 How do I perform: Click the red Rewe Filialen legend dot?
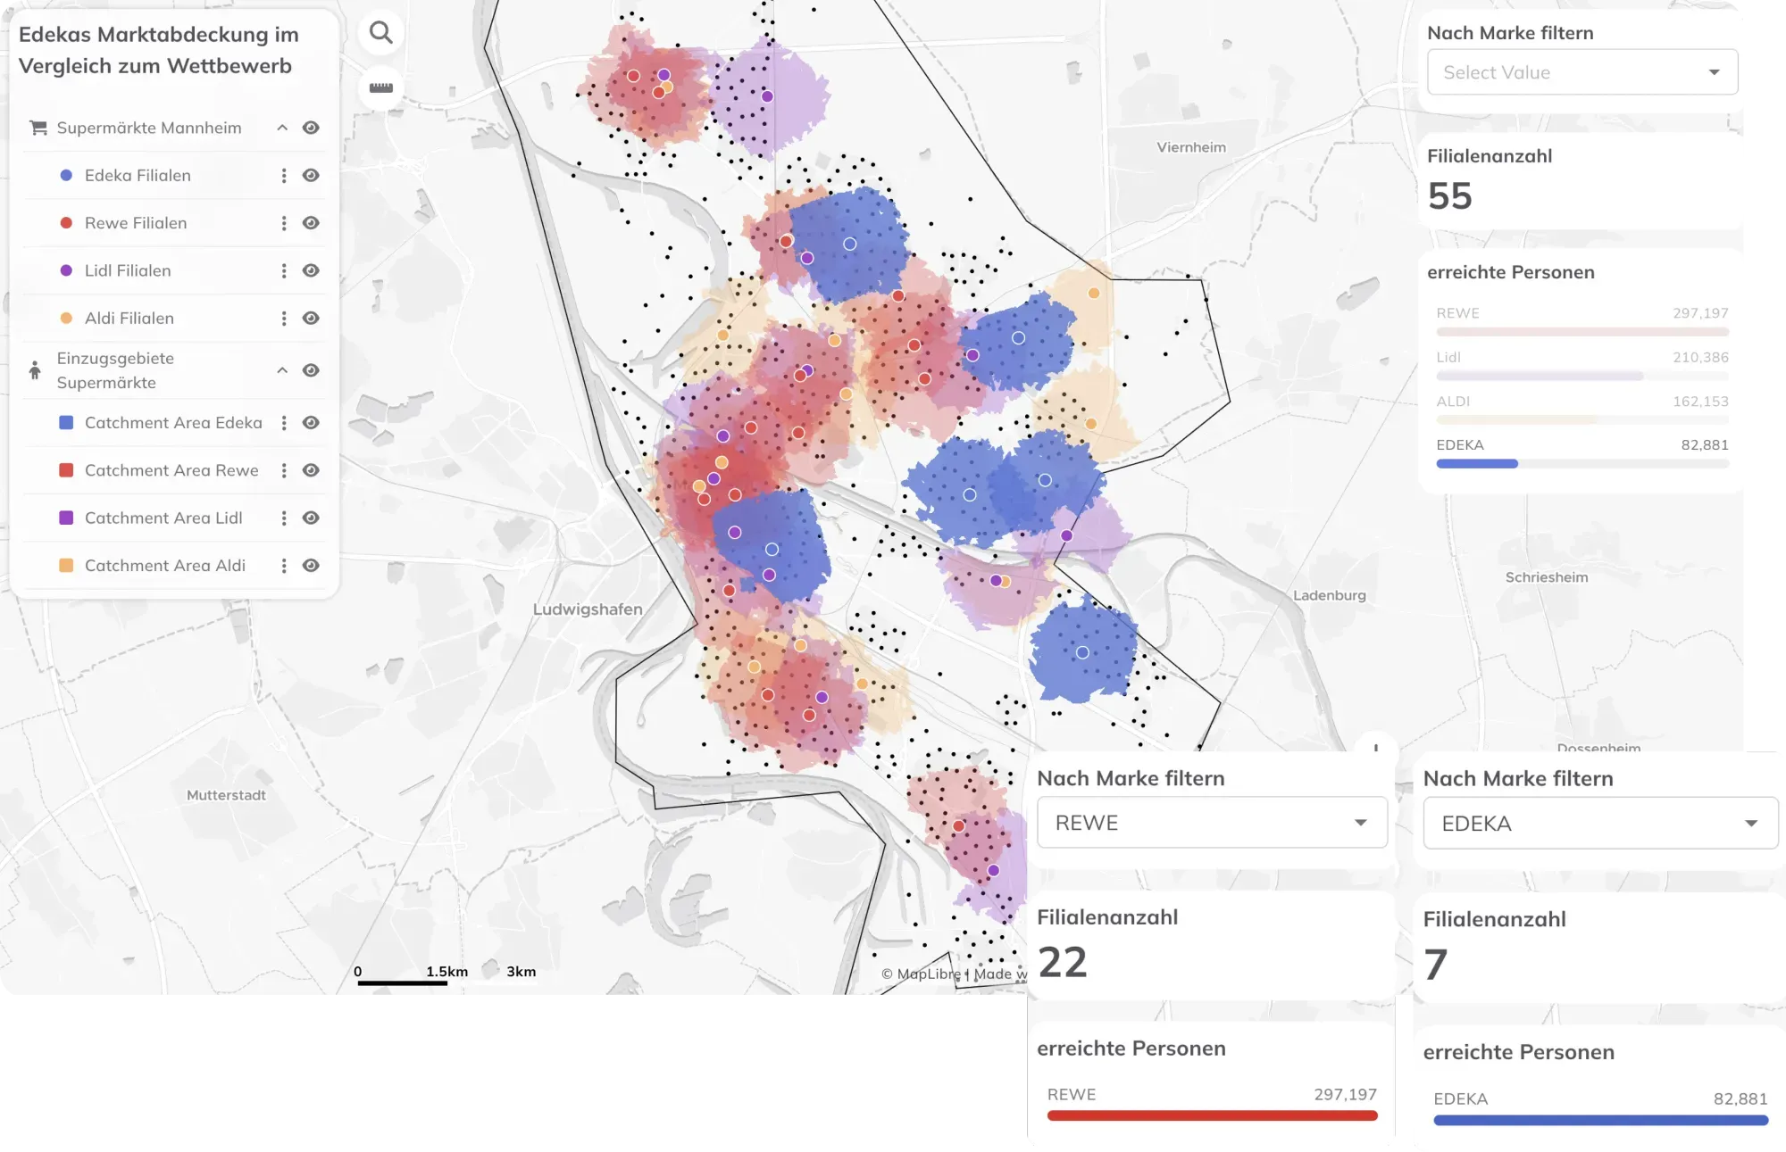(66, 223)
